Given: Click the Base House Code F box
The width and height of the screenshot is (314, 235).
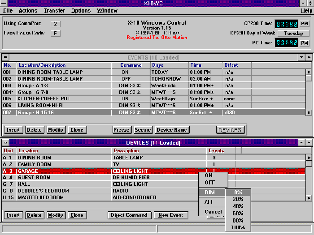Looking at the screenshot, I should tap(56, 33).
